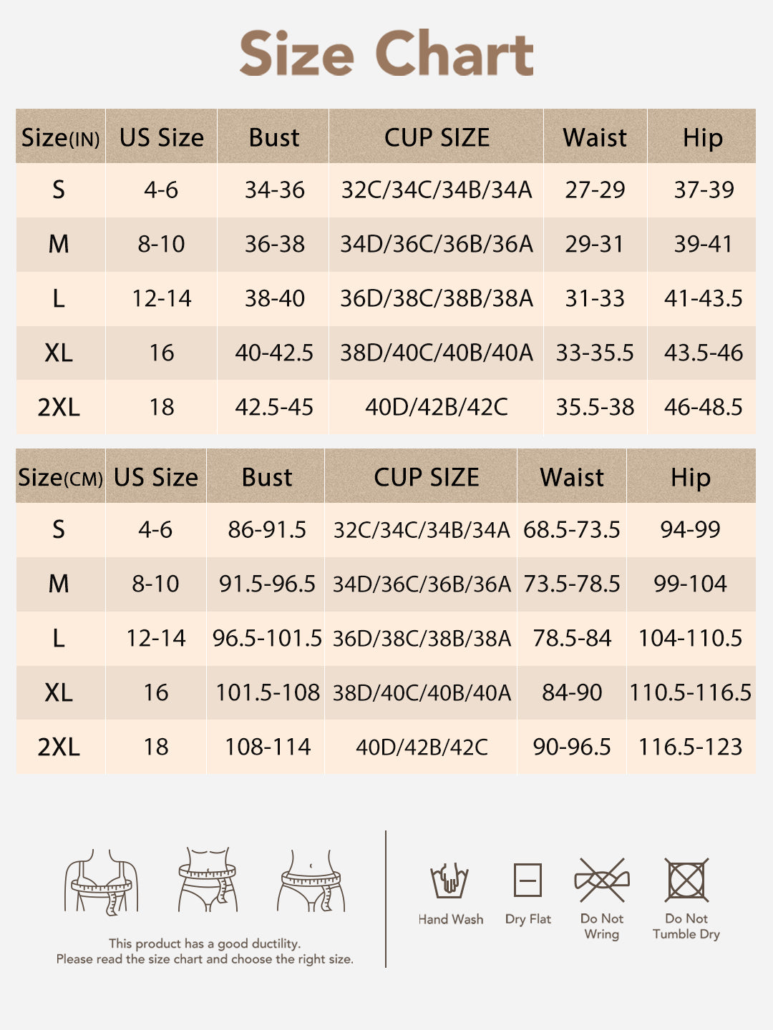
Task: Click the Size Chart title
Action: (x=386, y=54)
